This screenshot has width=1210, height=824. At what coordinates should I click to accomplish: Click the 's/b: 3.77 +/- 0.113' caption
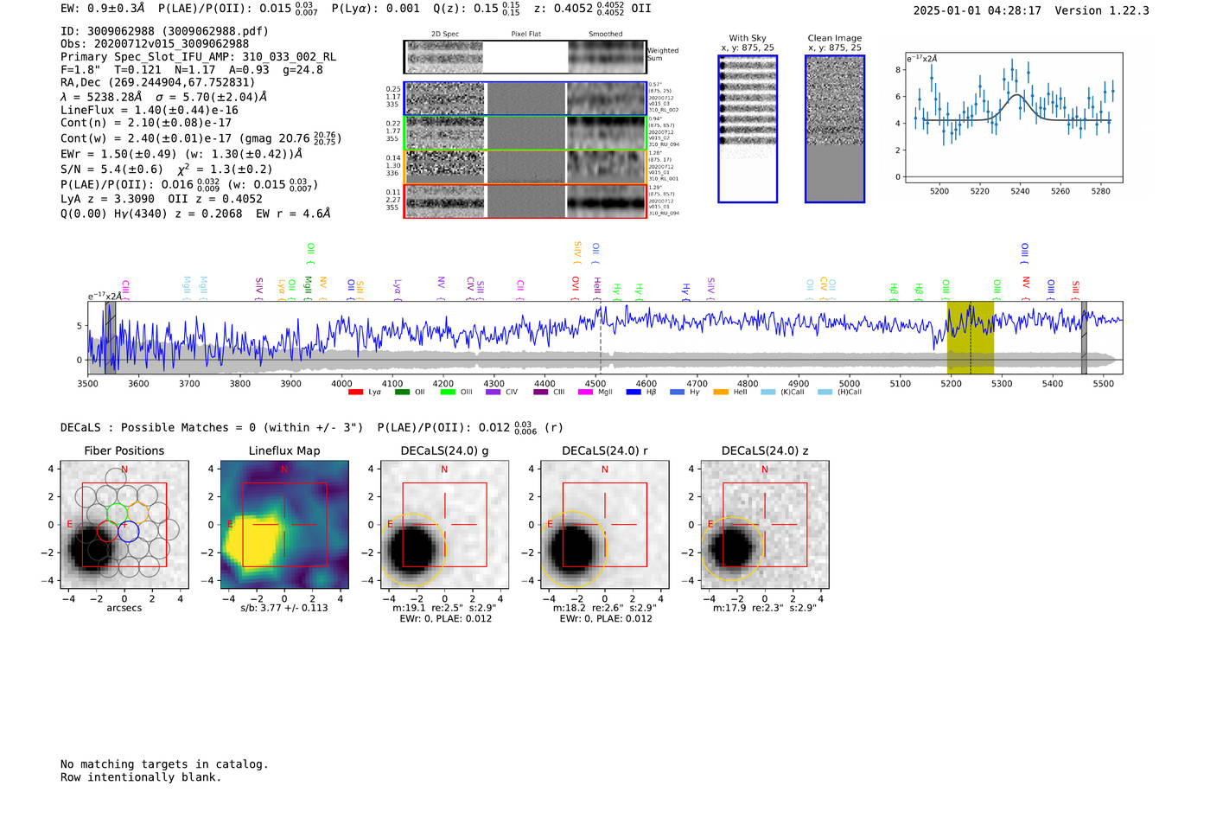(284, 608)
